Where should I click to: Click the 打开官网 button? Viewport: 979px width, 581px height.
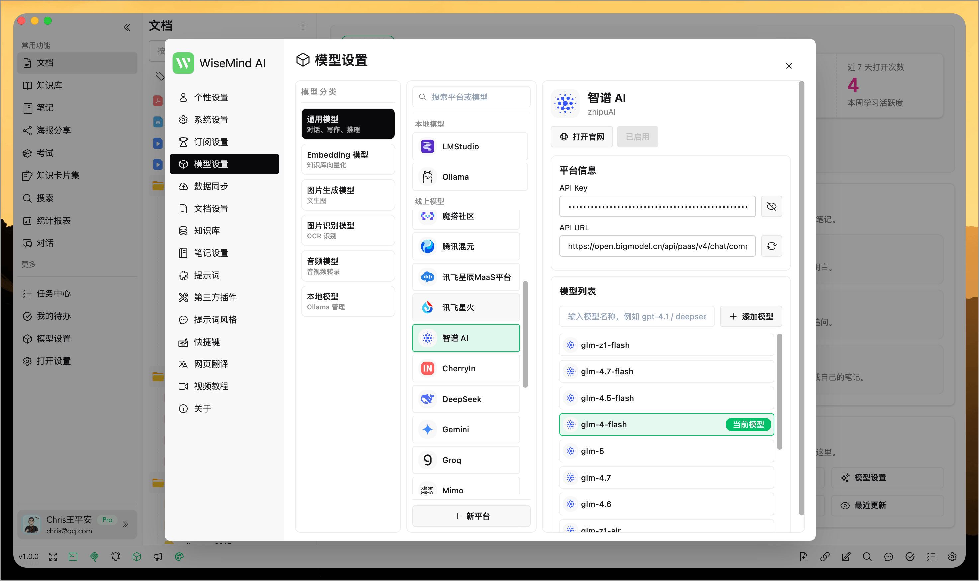(x=581, y=136)
